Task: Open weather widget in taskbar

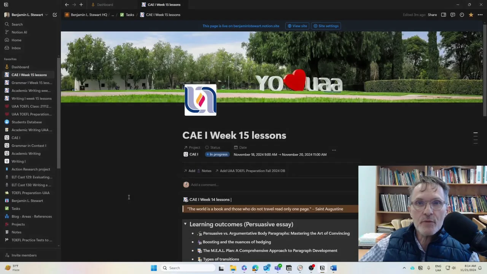Action: (13, 268)
